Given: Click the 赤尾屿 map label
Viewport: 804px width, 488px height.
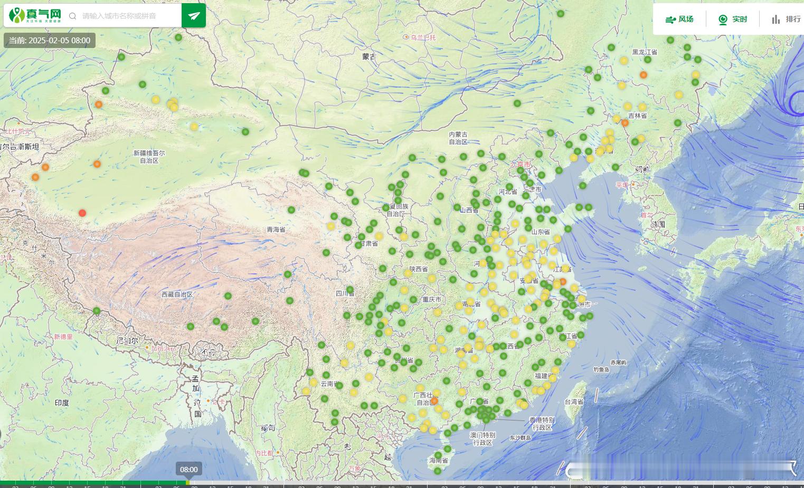Looking at the screenshot, I should (x=618, y=363).
